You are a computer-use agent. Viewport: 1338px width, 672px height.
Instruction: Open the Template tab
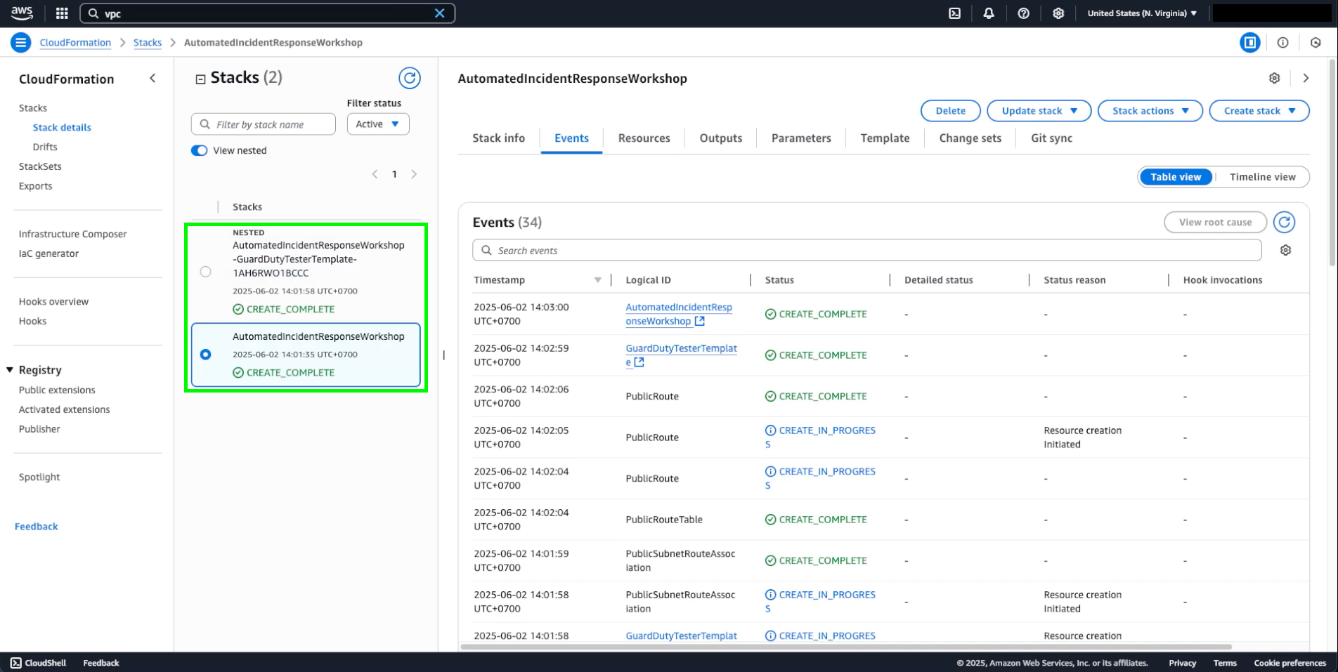(885, 138)
